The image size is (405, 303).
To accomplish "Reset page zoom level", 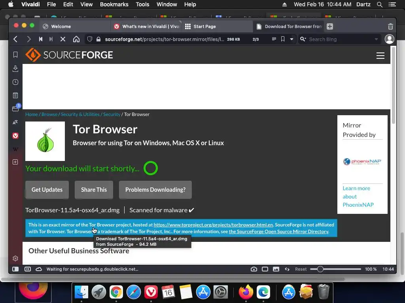I will [301, 269].
